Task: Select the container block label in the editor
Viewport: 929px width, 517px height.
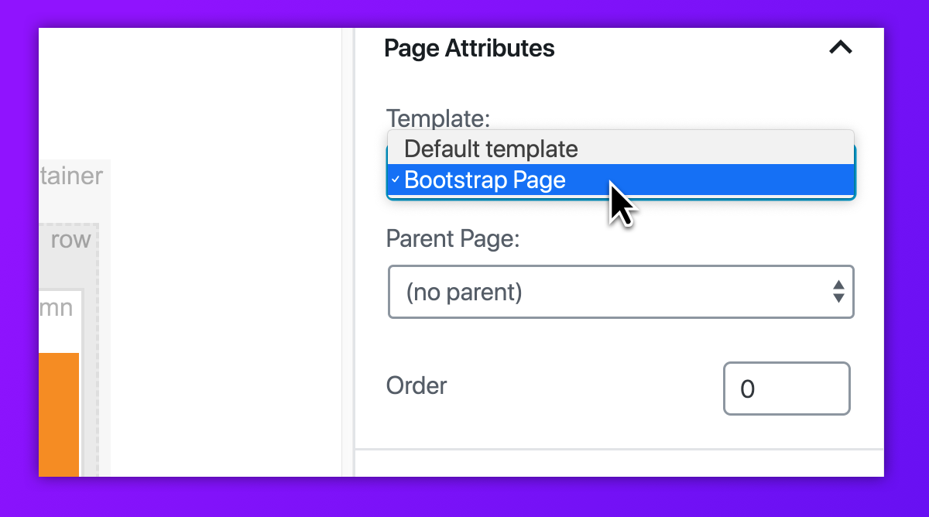Action: (71, 176)
